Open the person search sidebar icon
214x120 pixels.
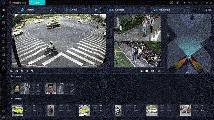4,42
